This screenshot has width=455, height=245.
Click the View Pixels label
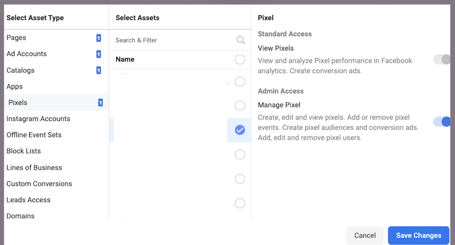(x=276, y=48)
